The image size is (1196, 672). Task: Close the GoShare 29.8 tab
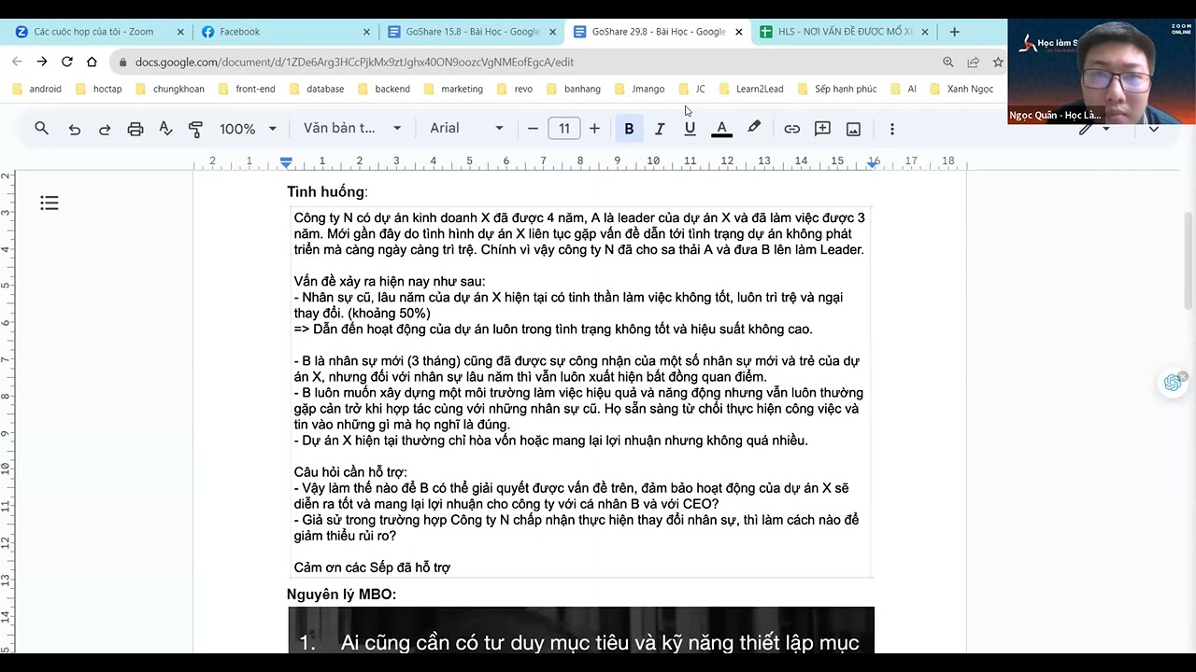pos(739,32)
